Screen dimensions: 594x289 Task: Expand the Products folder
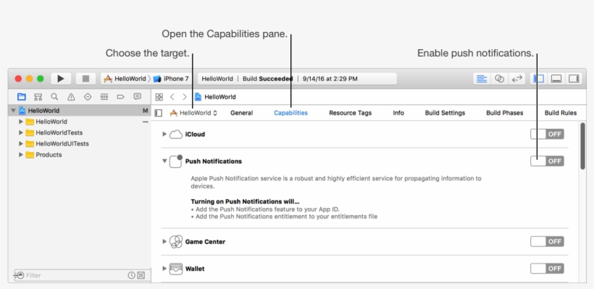click(x=21, y=154)
